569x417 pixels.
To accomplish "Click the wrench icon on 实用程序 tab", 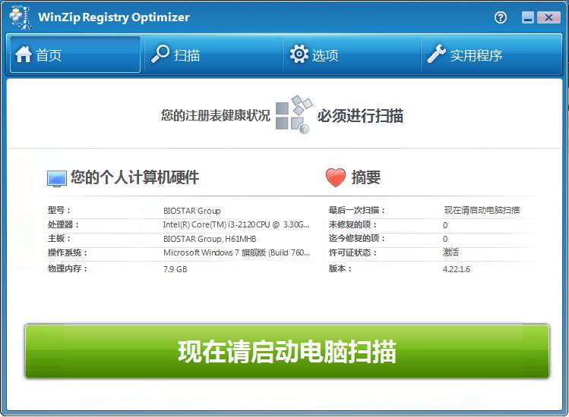I will pos(436,55).
